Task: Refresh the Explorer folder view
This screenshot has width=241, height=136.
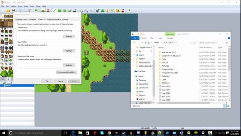Action: [194, 43]
